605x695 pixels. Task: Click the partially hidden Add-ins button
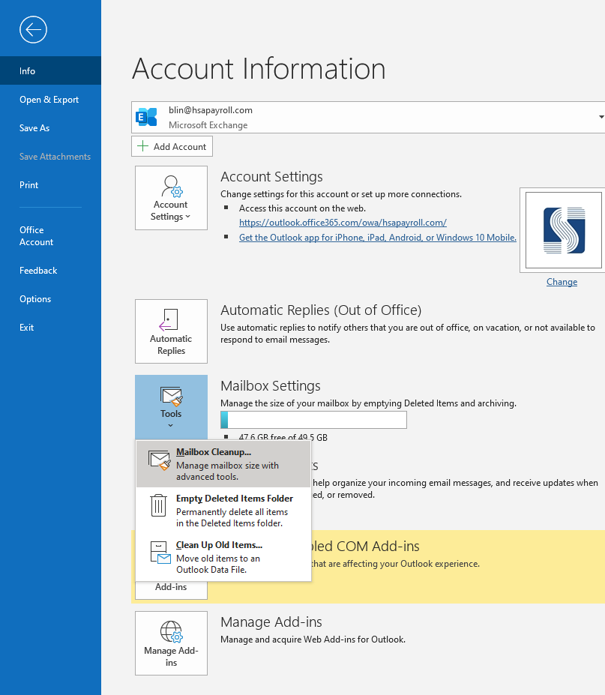(x=171, y=590)
